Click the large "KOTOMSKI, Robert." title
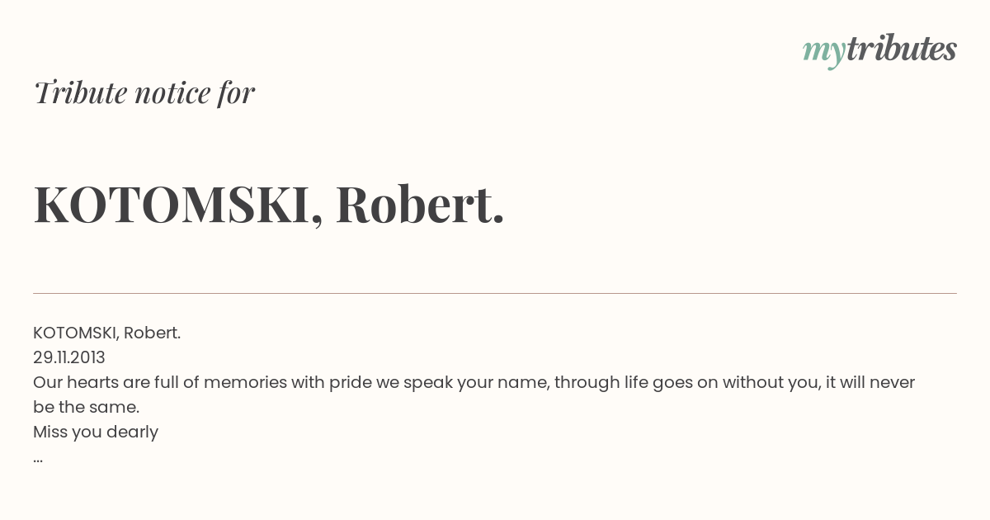The width and height of the screenshot is (990, 520). pyautogui.click(x=269, y=205)
